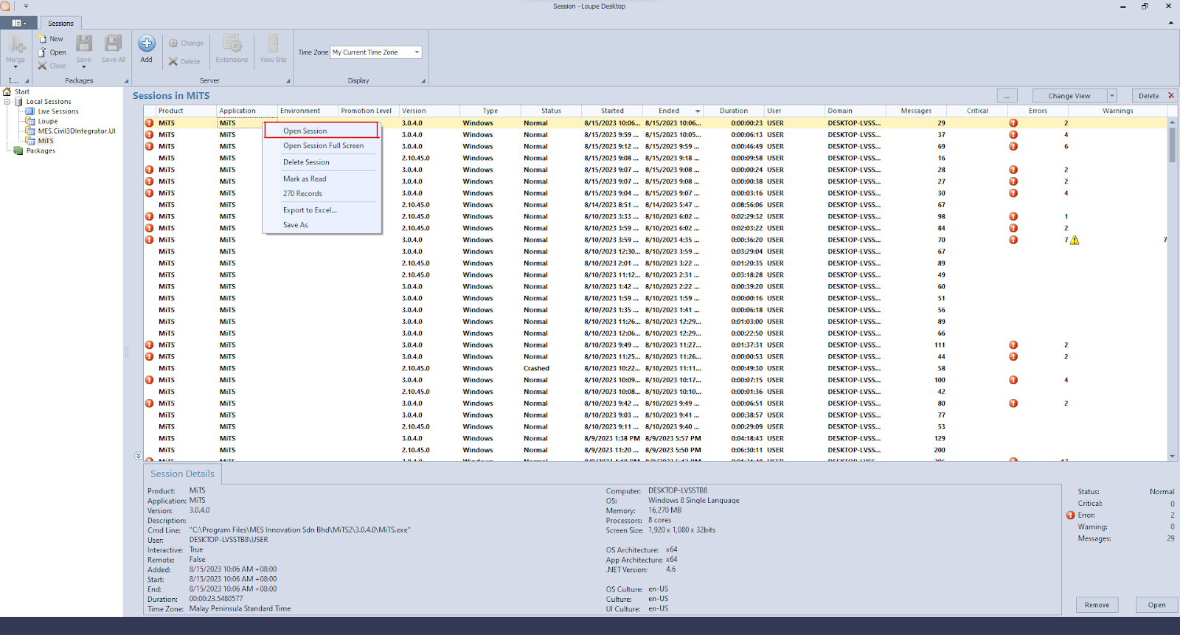This screenshot has height=635, width=1180.
Task: Open the Change View dropdown arrow
Action: click(1112, 96)
